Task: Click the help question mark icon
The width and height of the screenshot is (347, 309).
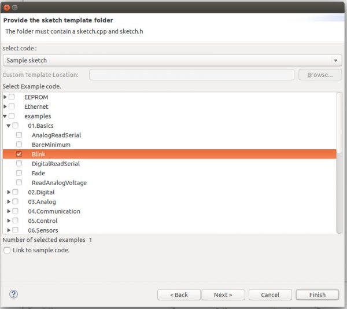Action: pos(14,294)
